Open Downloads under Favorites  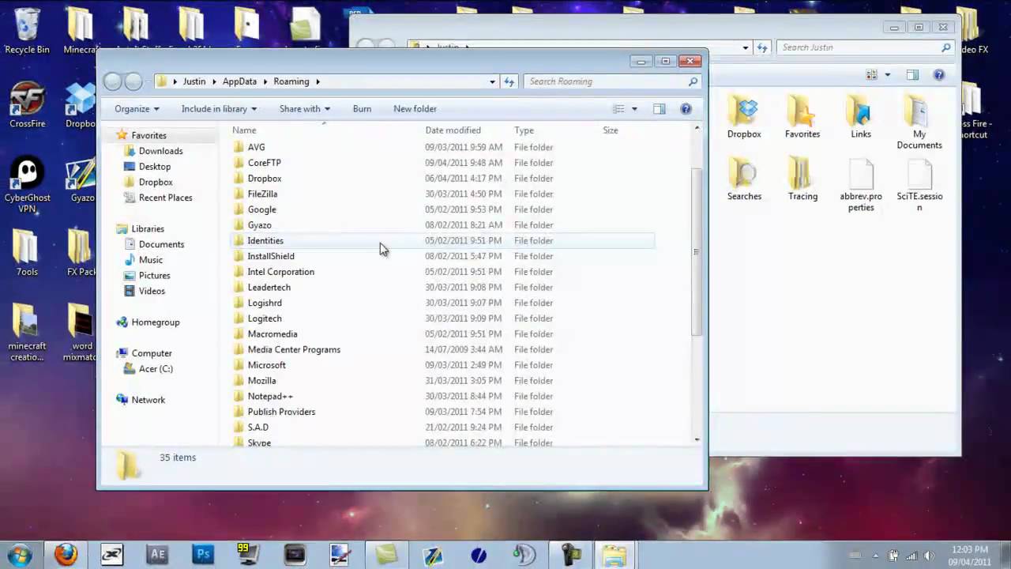tap(160, 151)
